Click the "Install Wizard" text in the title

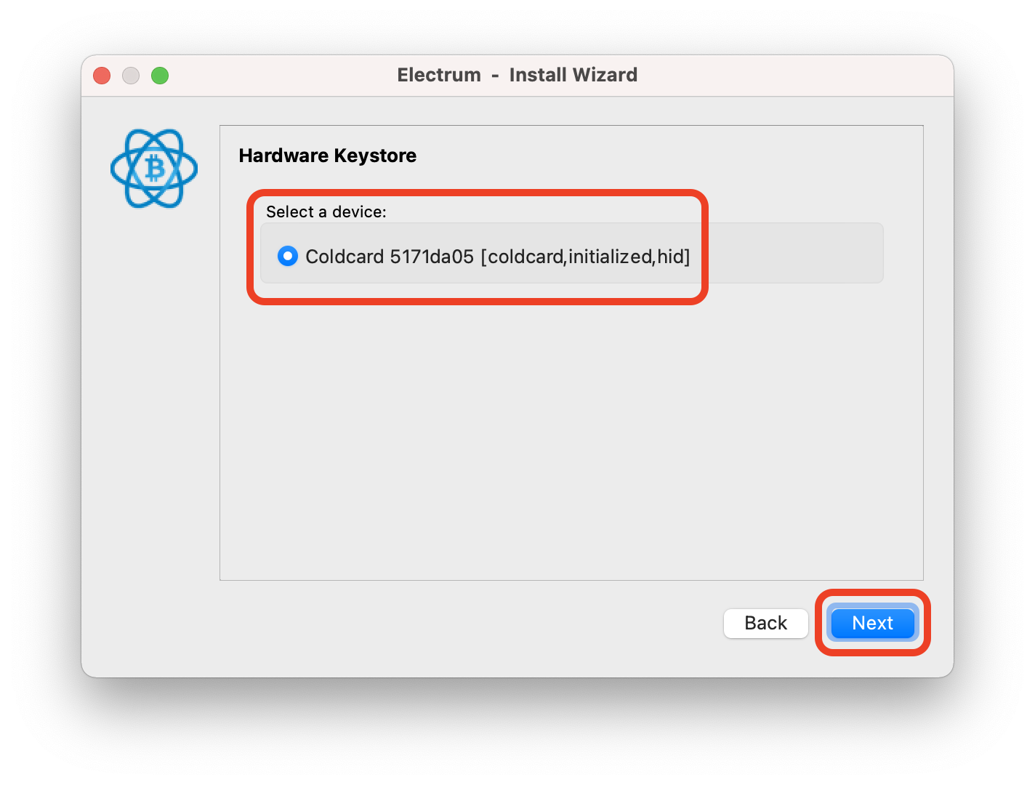[573, 75]
